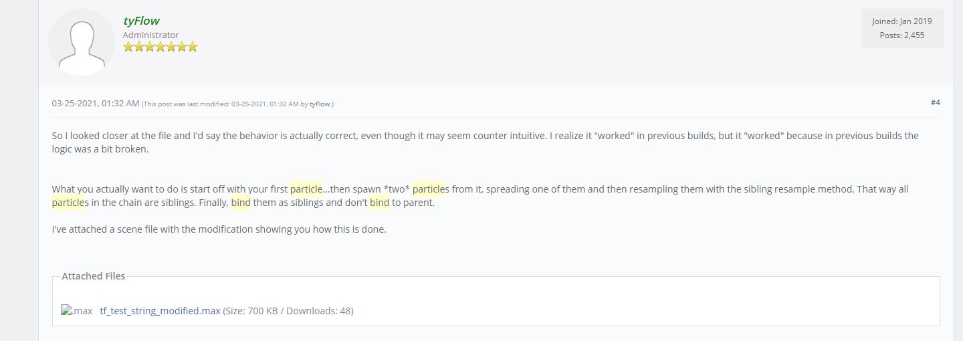Click the file size and downloads text

288,311
